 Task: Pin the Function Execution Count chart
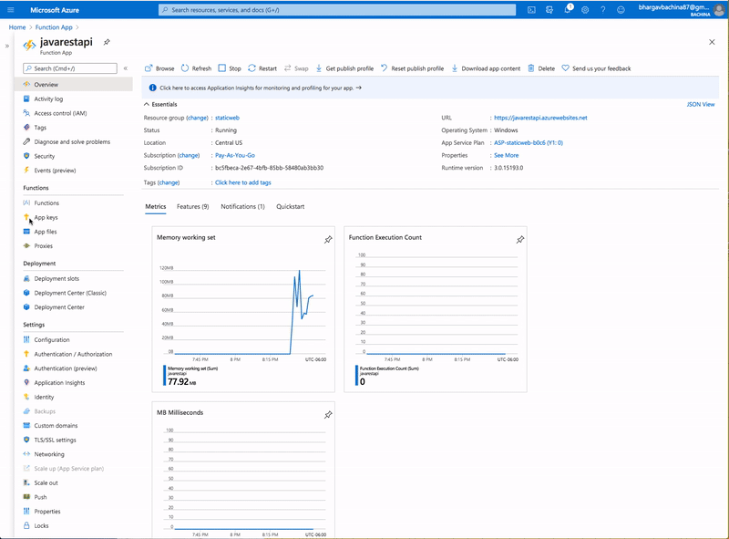tap(520, 238)
